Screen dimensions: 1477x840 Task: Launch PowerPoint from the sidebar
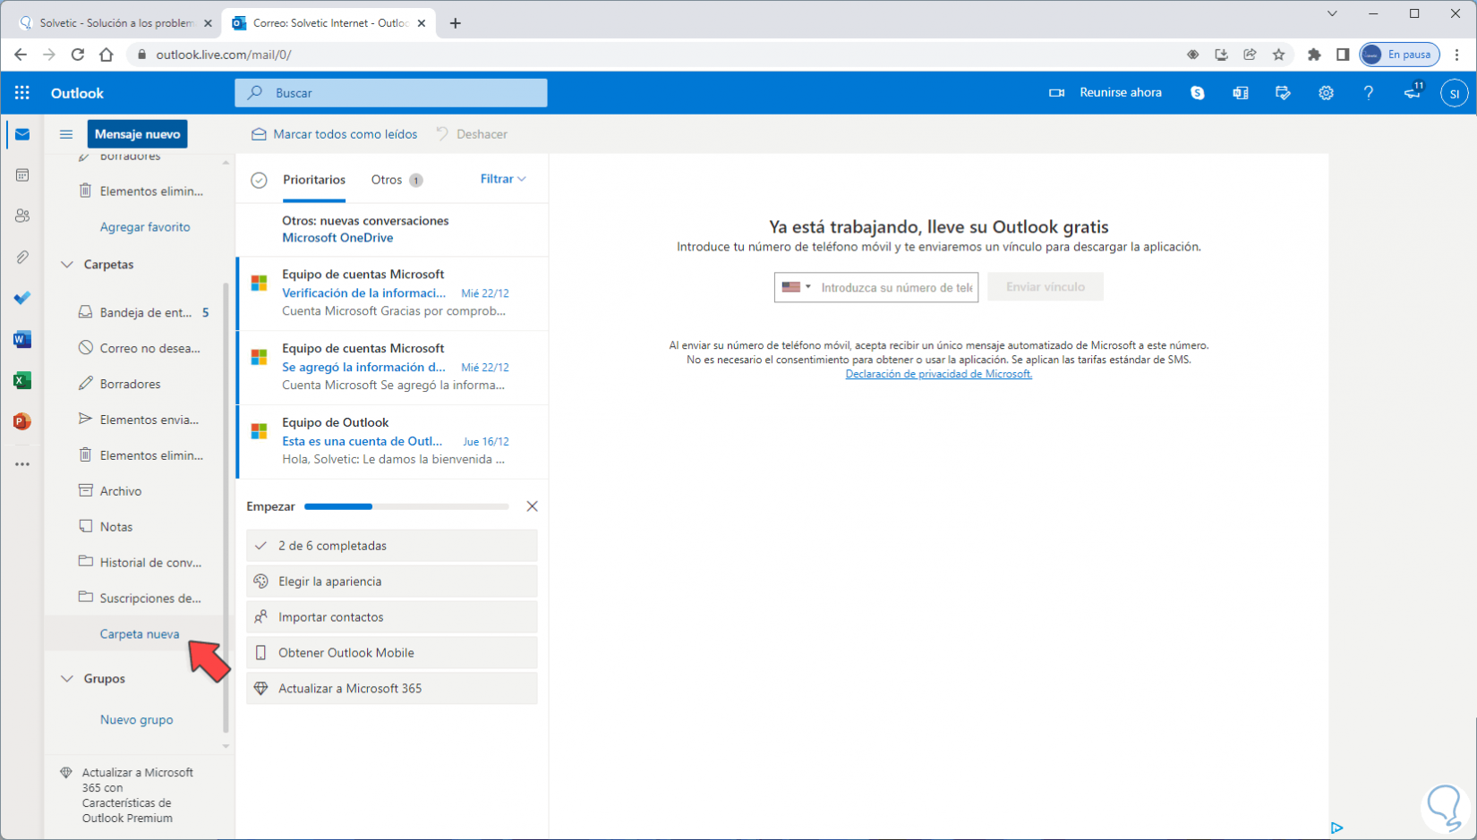[22, 421]
